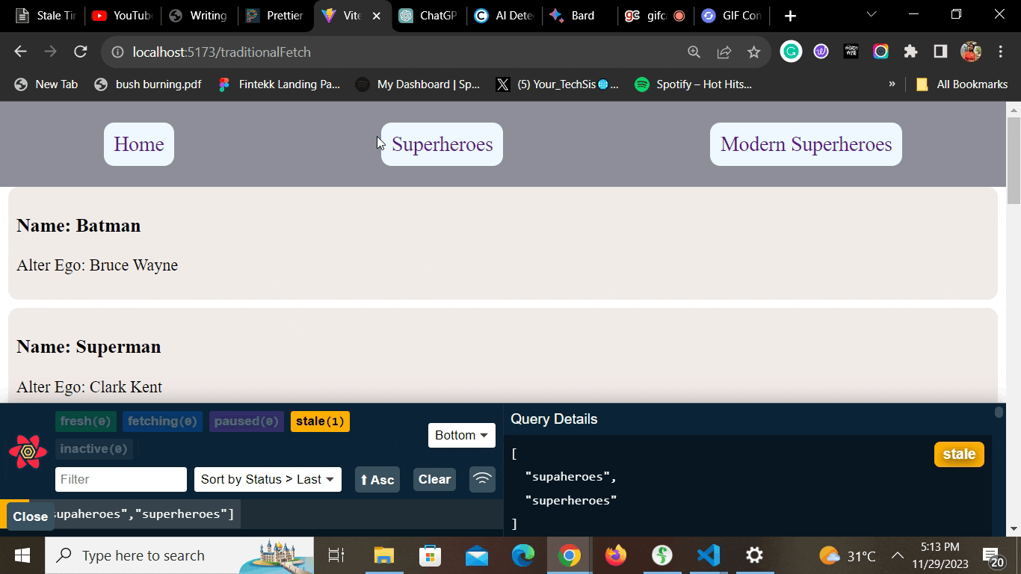Viewport: 1021px width, 574px height.
Task: Switch to the YouTube tab
Action: point(122,16)
